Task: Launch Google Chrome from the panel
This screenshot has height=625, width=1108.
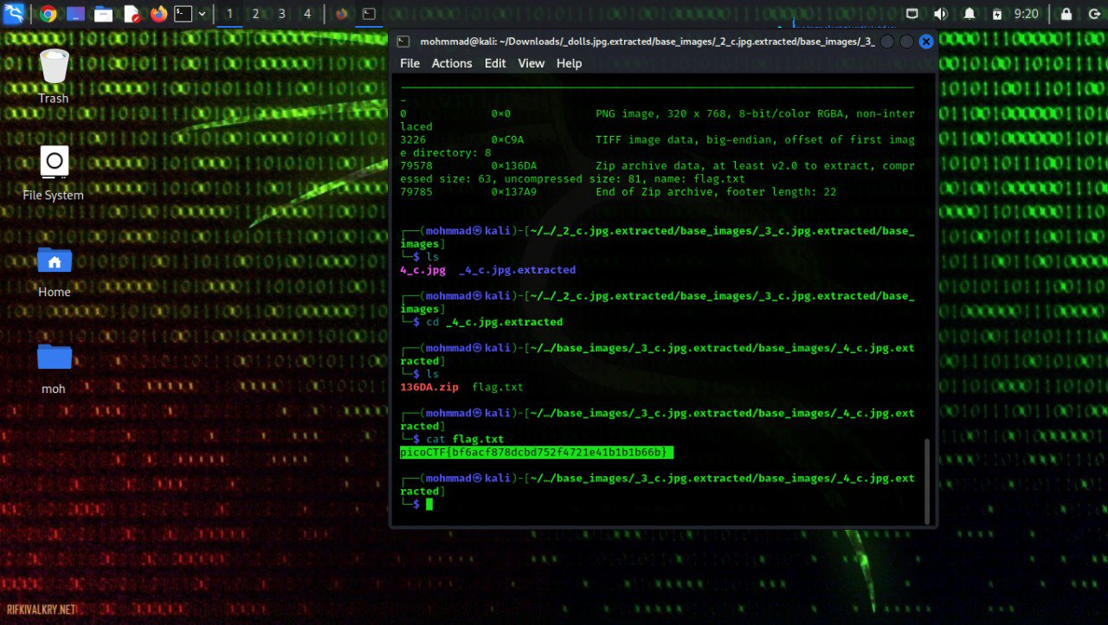Action: 48,14
